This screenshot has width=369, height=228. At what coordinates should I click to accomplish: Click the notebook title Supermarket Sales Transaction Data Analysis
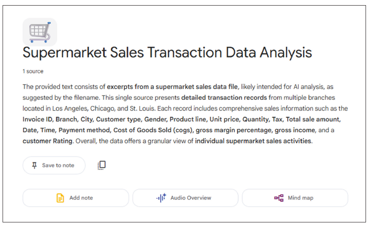pyautogui.click(x=167, y=52)
